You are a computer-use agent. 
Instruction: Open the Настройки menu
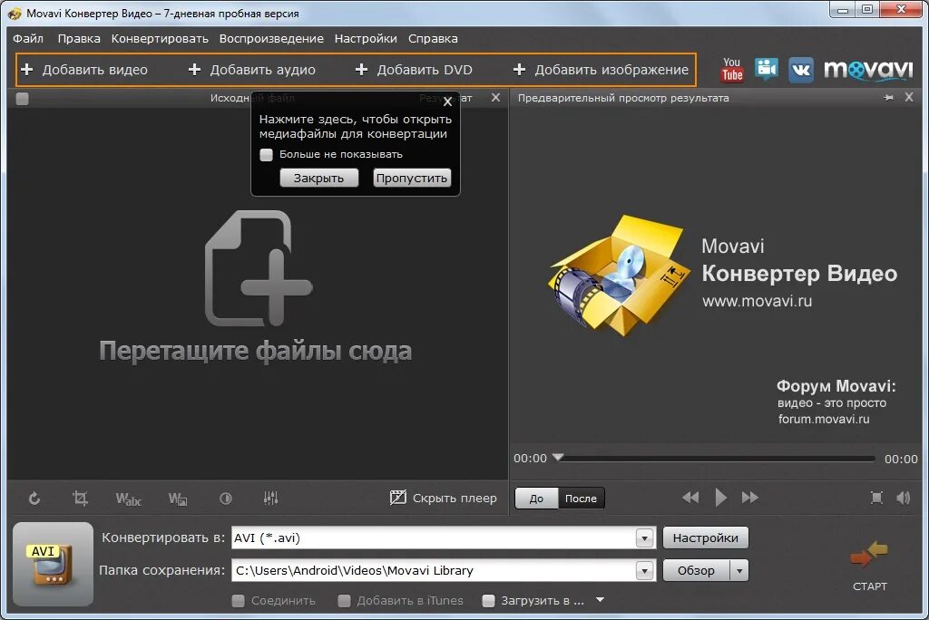click(x=366, y=38)
